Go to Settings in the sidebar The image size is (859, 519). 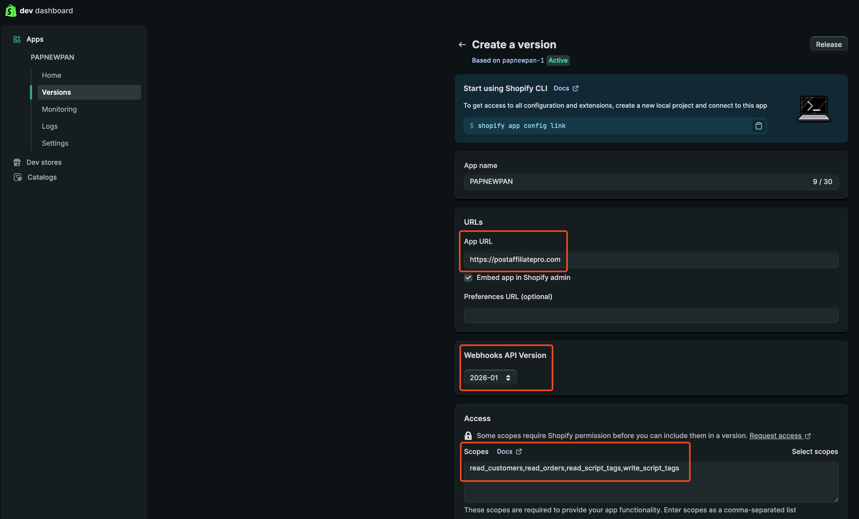pyautogui.click(x=55, y=143)
